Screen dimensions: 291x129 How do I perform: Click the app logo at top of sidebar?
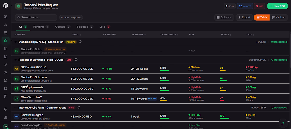(6, 5)
